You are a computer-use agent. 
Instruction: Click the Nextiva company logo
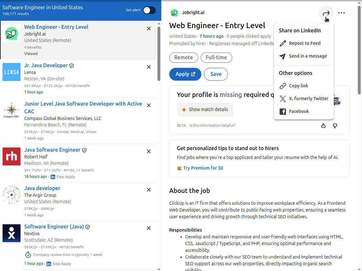(x=12, y=233)
